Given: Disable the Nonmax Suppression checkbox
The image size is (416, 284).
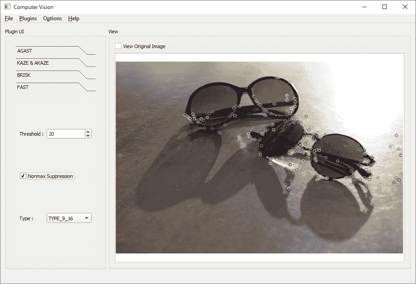Looking at the screenshot, I should click(x=23, y=176).
